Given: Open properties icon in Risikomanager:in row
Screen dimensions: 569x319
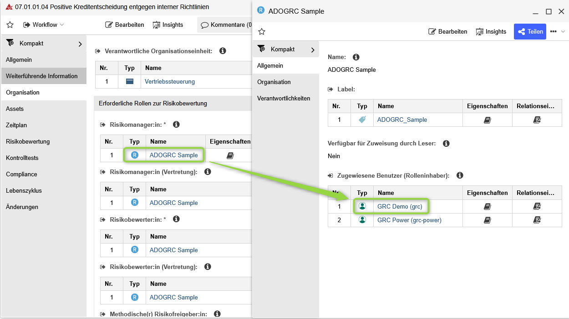Looking at the screenshot, I should pyautogui.click(x=230, y=155).
